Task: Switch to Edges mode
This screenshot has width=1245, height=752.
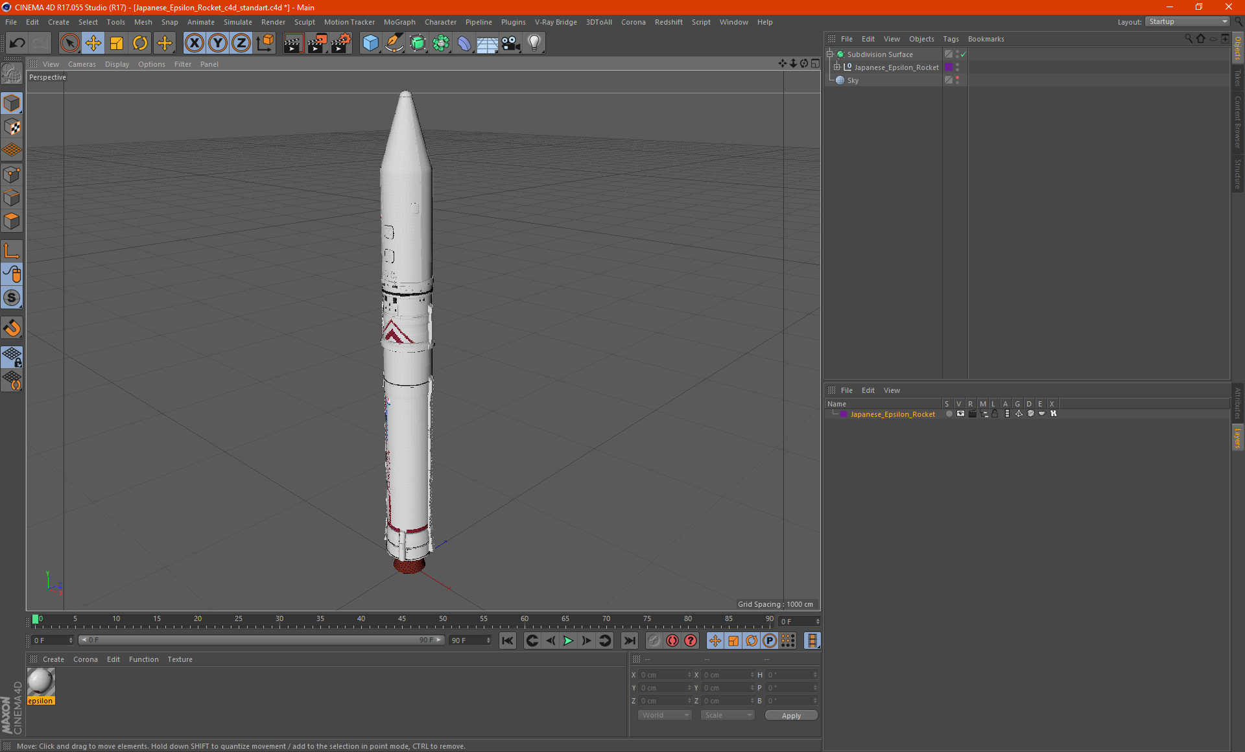Action: tap(12, 198)
